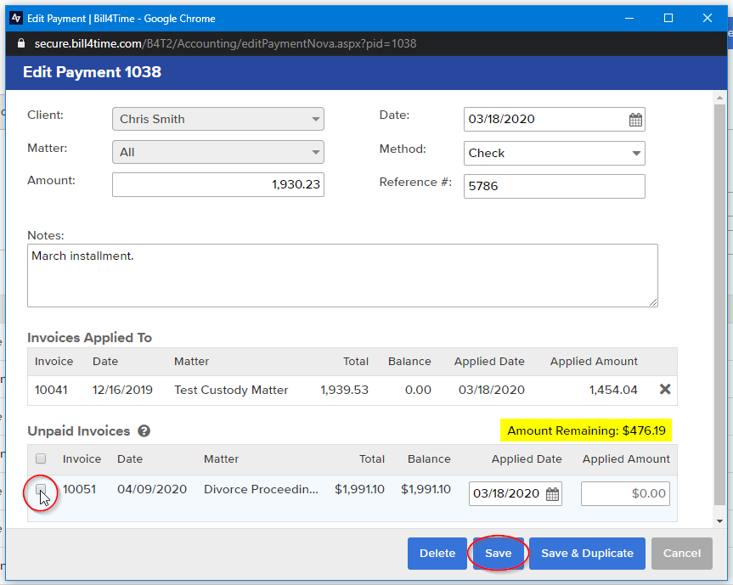This screenshot has width=733, height=585.
Task: Focus the Reference # field 5786
Action: [555, 186]
